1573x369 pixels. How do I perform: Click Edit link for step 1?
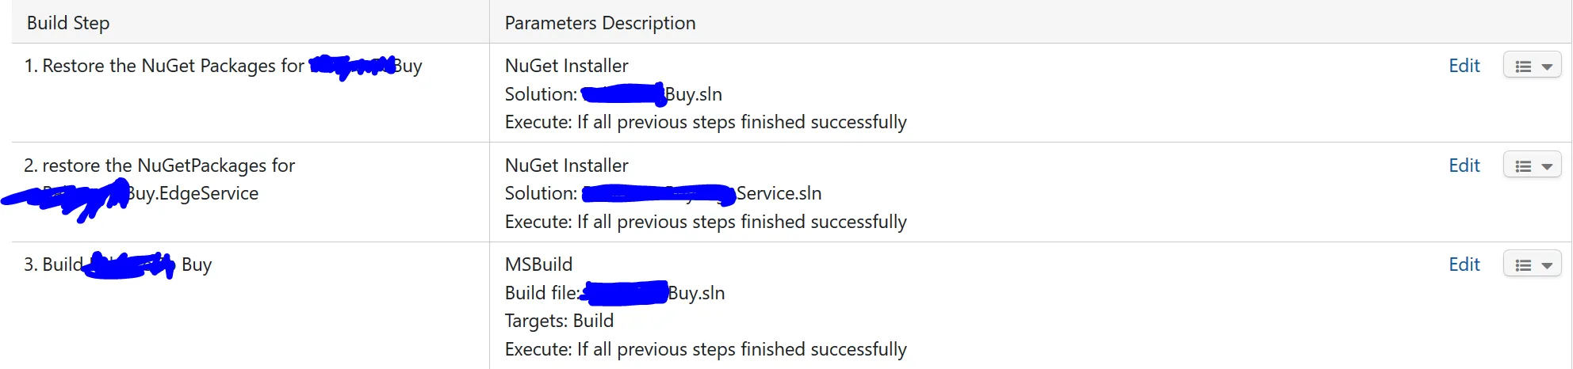click(1464, 66)
